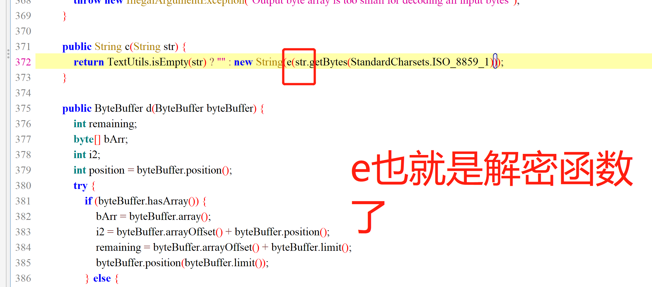Click line number 370 in the gutter
This screenshot has width=652, height=287.
coord(23,31)
